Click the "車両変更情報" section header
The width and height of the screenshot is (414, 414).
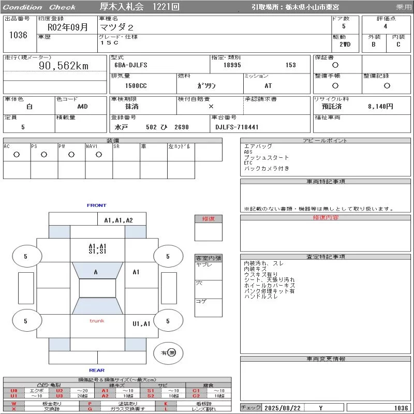(326, 359)
